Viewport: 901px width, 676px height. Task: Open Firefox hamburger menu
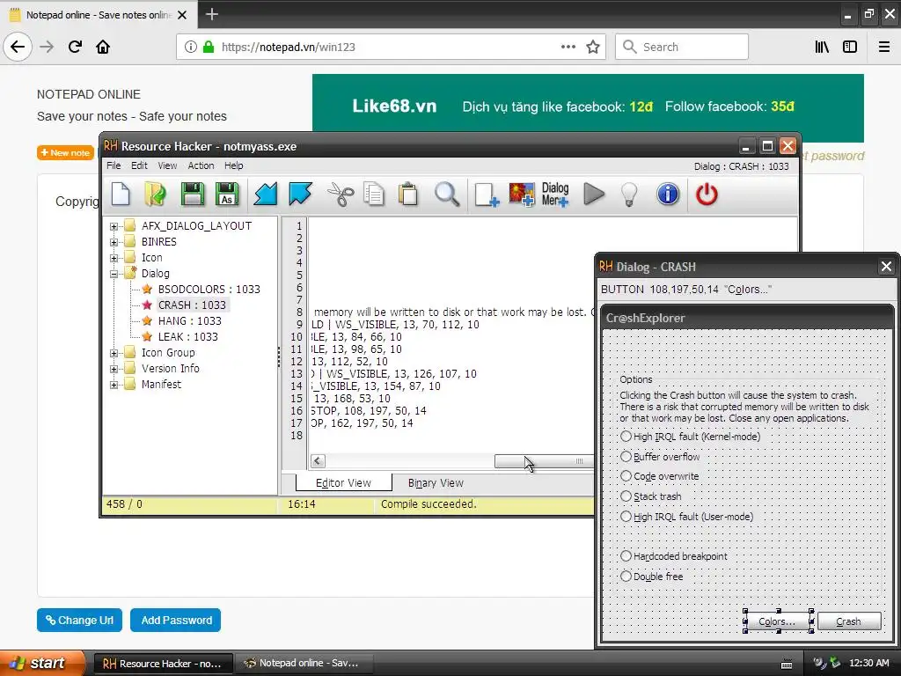coord(884,47)
